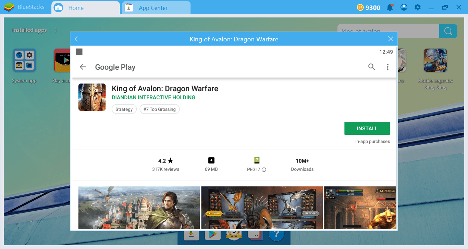The height and width of the screenshot is (249, 468).
Task: Click the gray status bar square
Action: pos(79,52)
